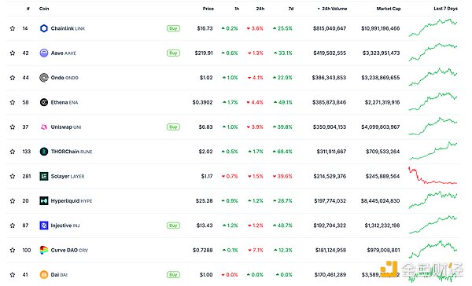Image resolution: width=472 pixels, height=286 pixels.
Task: Click the THORChain RUNE logo icon
Action: pyautogui.click(x=44, y=152)
